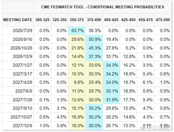Click the 30.2% cell for 2027/9/15
This screenshot has height=132, width=174.
[94, 108]
